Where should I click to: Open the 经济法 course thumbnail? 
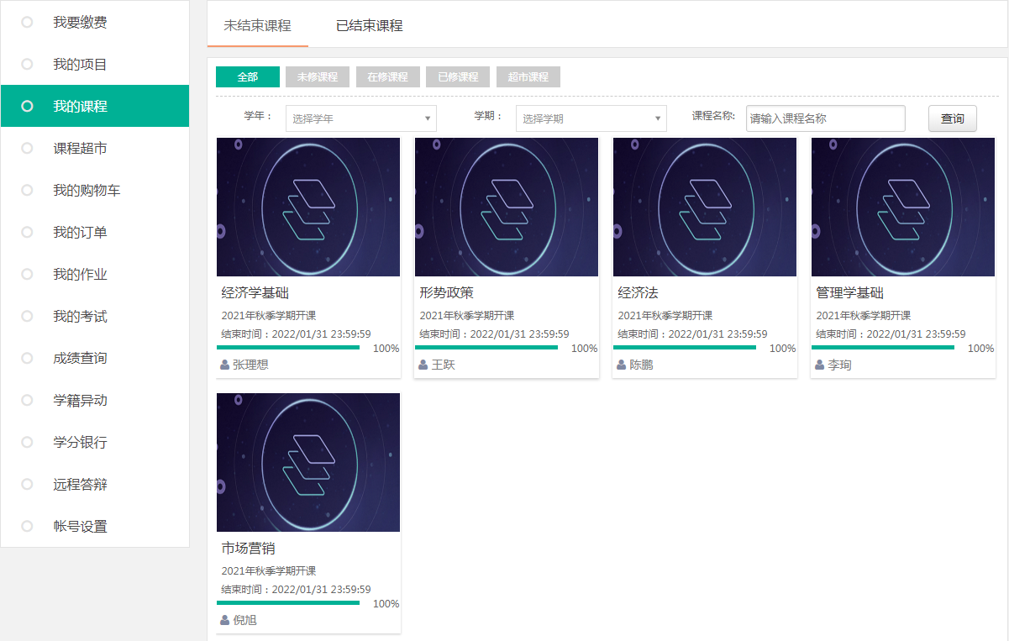coord(705,207)
